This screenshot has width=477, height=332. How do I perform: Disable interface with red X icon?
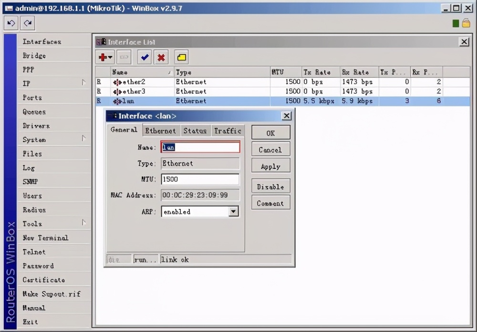coord(161,57)
